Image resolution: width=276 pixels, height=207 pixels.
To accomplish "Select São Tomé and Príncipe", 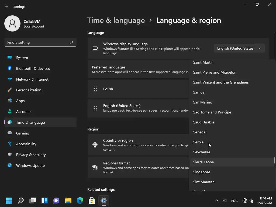I will point(232,112).
